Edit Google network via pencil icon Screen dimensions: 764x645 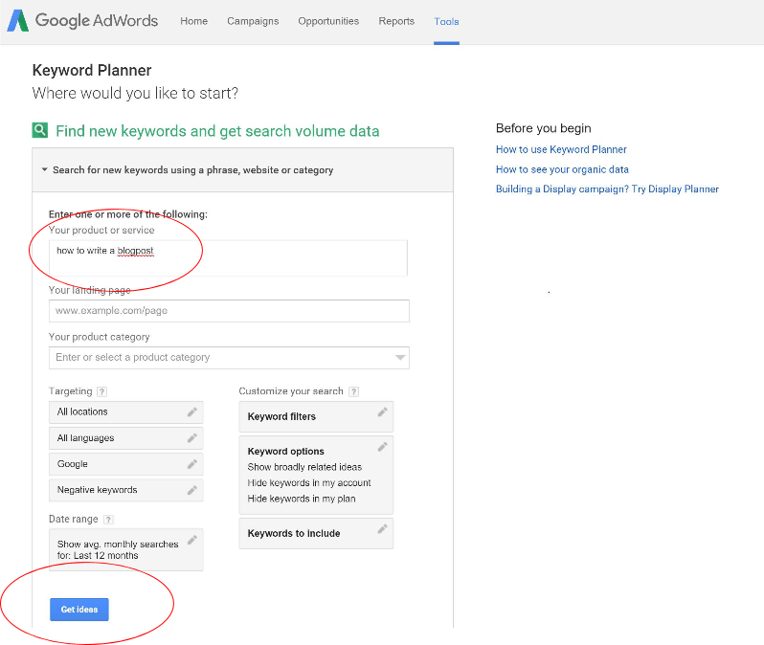[x=192, y=464]
